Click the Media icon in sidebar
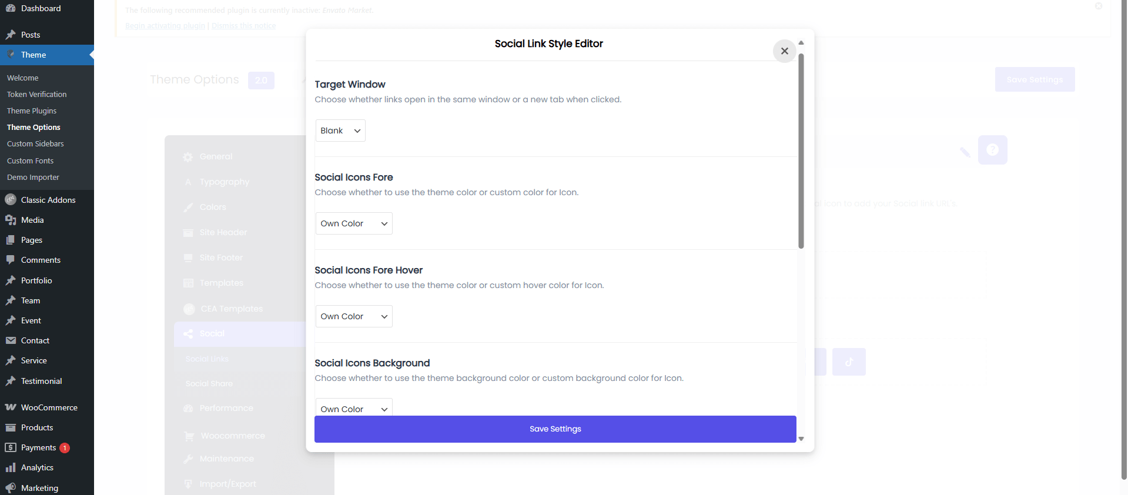Viewport: 1128px width, 495px height. (11, 220)
